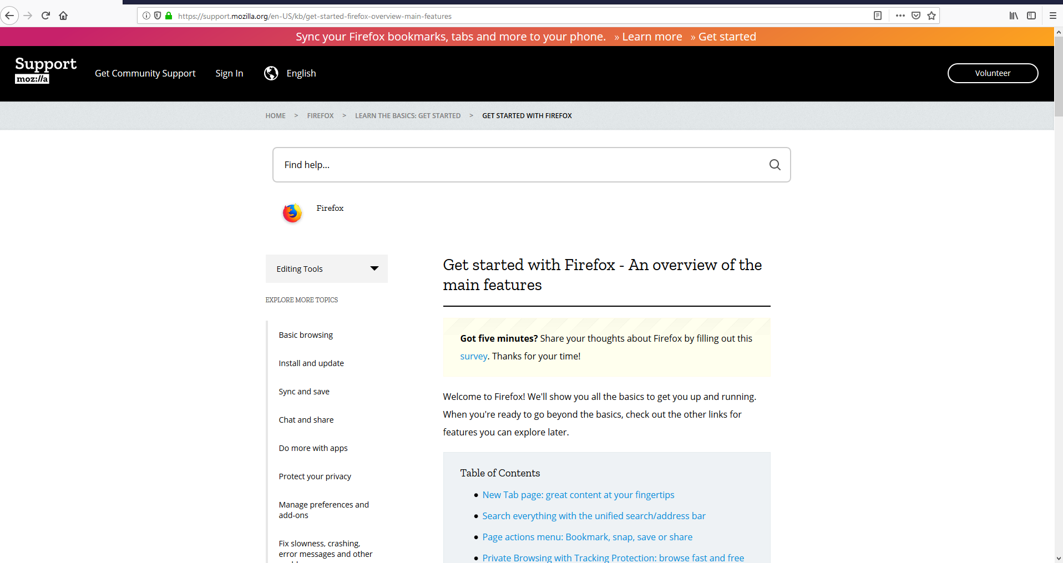Open Get Community Support
The height and width of the screenshot is (563, 1063).
145,73
